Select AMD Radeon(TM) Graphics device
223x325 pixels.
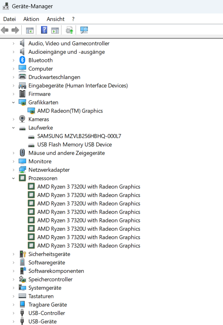click(x=70, y=111)
